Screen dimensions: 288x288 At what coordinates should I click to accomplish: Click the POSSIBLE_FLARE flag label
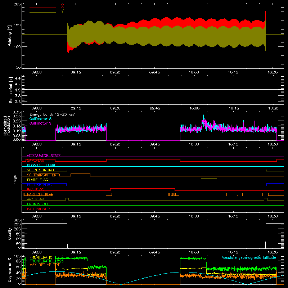(41, 165)
